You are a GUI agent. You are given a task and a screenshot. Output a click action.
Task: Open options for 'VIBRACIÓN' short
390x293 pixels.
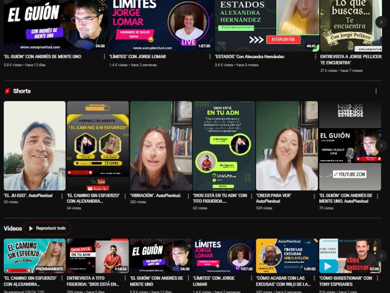[188, 196]
